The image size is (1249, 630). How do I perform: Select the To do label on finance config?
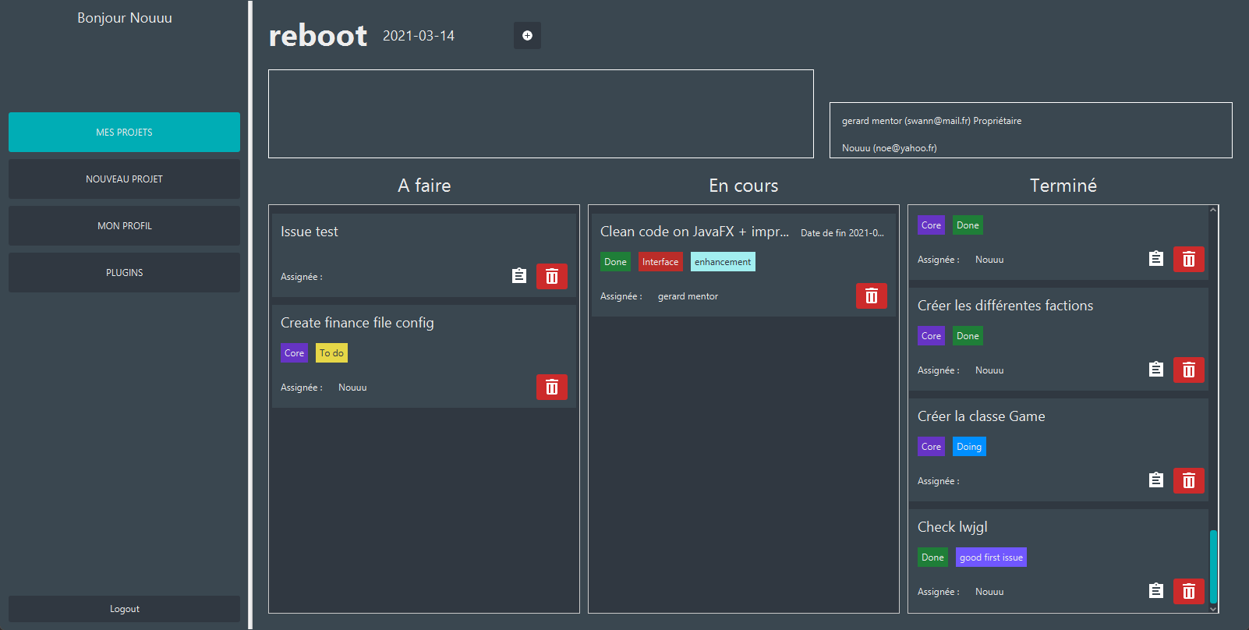[x=331, y=353]
